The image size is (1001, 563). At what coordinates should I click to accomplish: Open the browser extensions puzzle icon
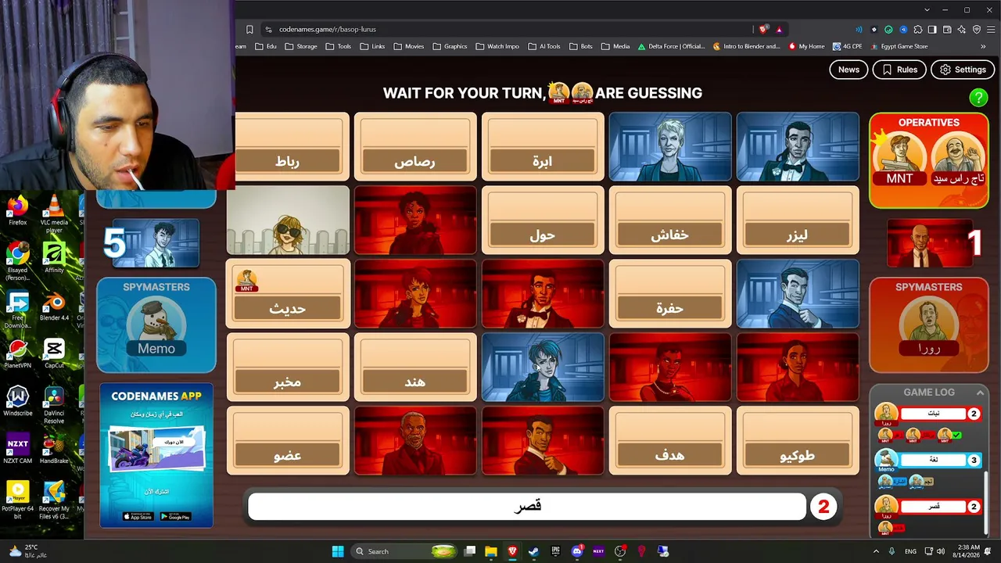pos(918,30)
